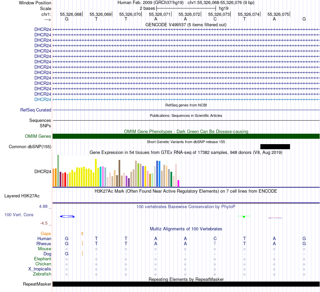Click the G base in Dog row
Image resolution: width=320 pixels, height=292 pixels.
pyautogui.click(x=67, y=254)
